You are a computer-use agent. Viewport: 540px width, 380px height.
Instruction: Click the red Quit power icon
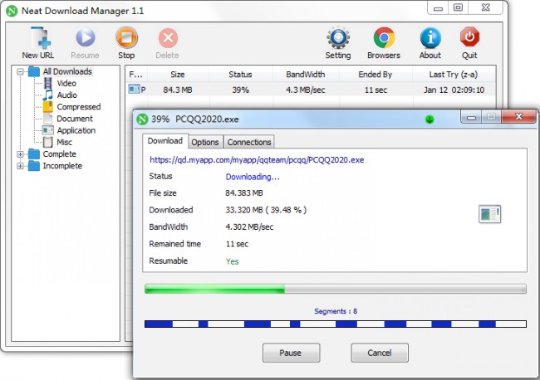[470, 38]
